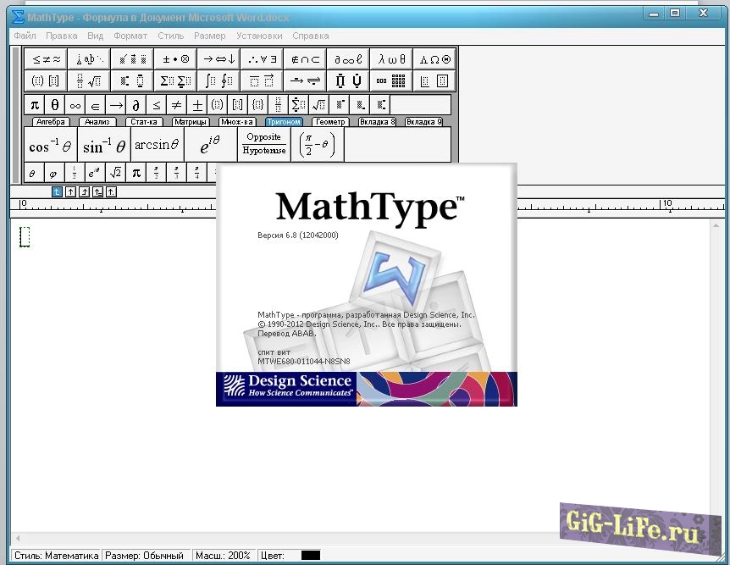730x565 pixels.
Task: Insert the element-of symbol
Action: pyautogui.click(x=96, y=105)
